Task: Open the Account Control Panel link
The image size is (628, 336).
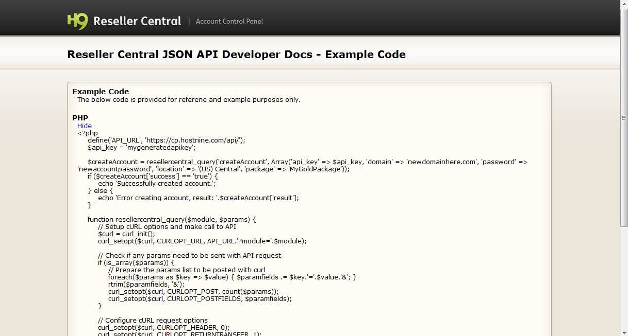Action: pyautogui.click(x=229, y=21)
